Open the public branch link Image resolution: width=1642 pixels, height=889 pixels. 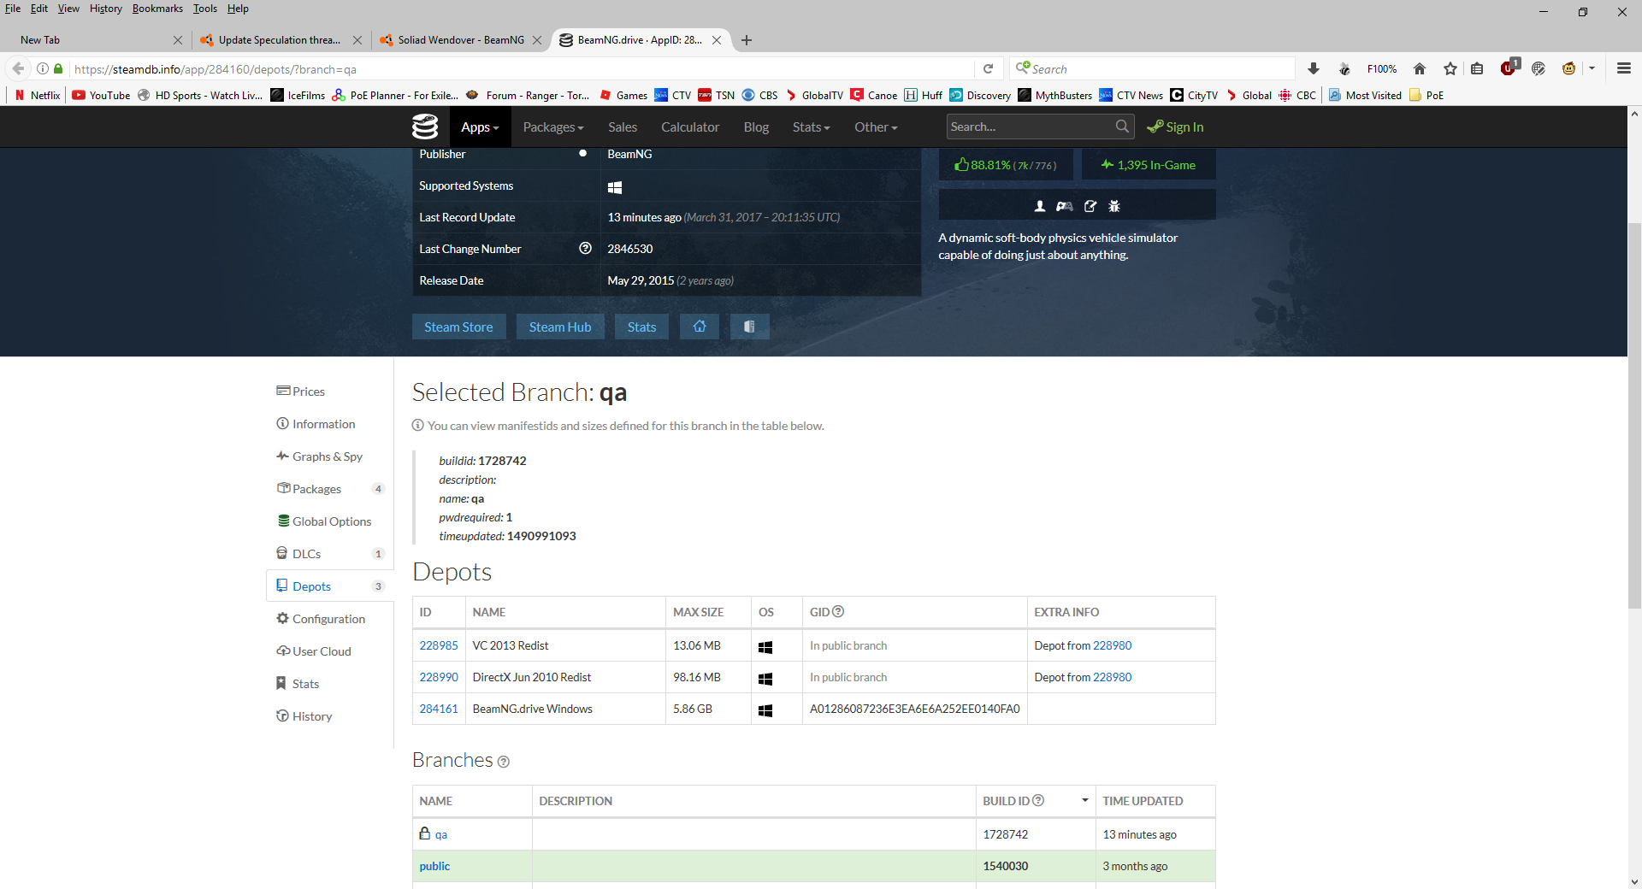pyautogui.click(x=434, y=866)
